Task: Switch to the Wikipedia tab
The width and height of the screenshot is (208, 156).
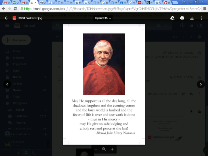Action: pos(87,3)
